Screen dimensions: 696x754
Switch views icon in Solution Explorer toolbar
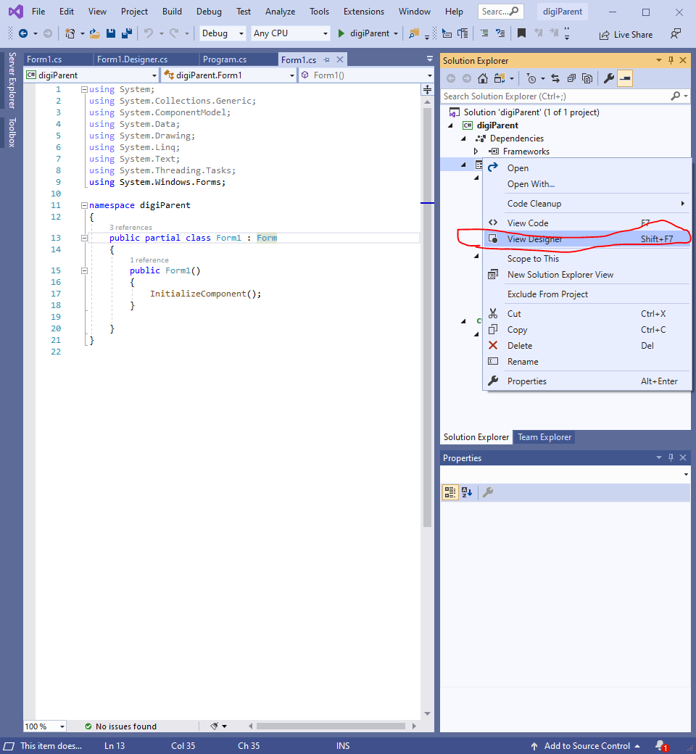click(x=500, y=78)
